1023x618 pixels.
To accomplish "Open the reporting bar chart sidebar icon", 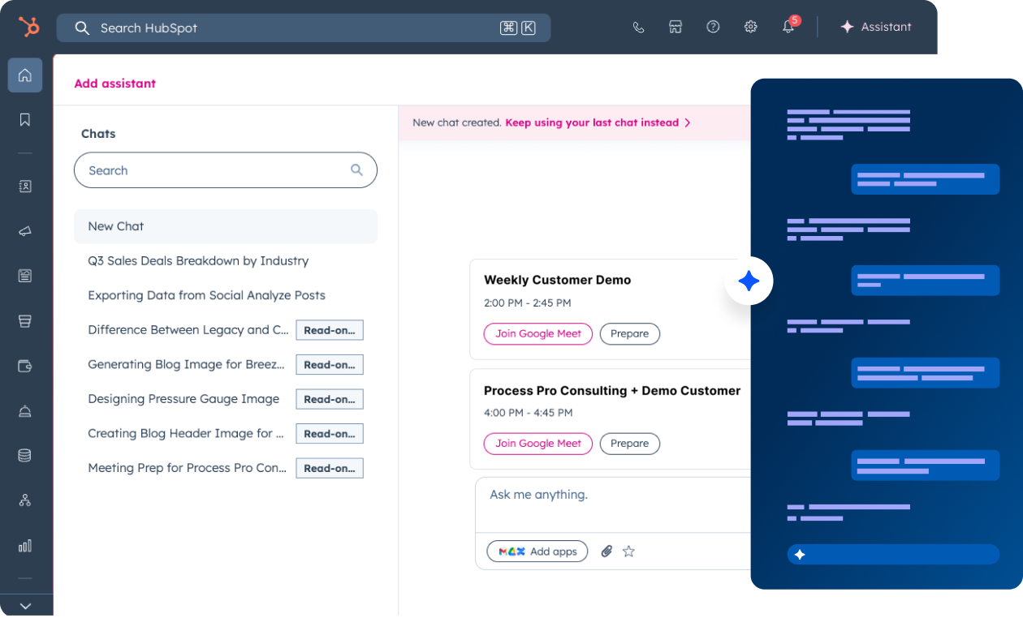I will (25, 545).
